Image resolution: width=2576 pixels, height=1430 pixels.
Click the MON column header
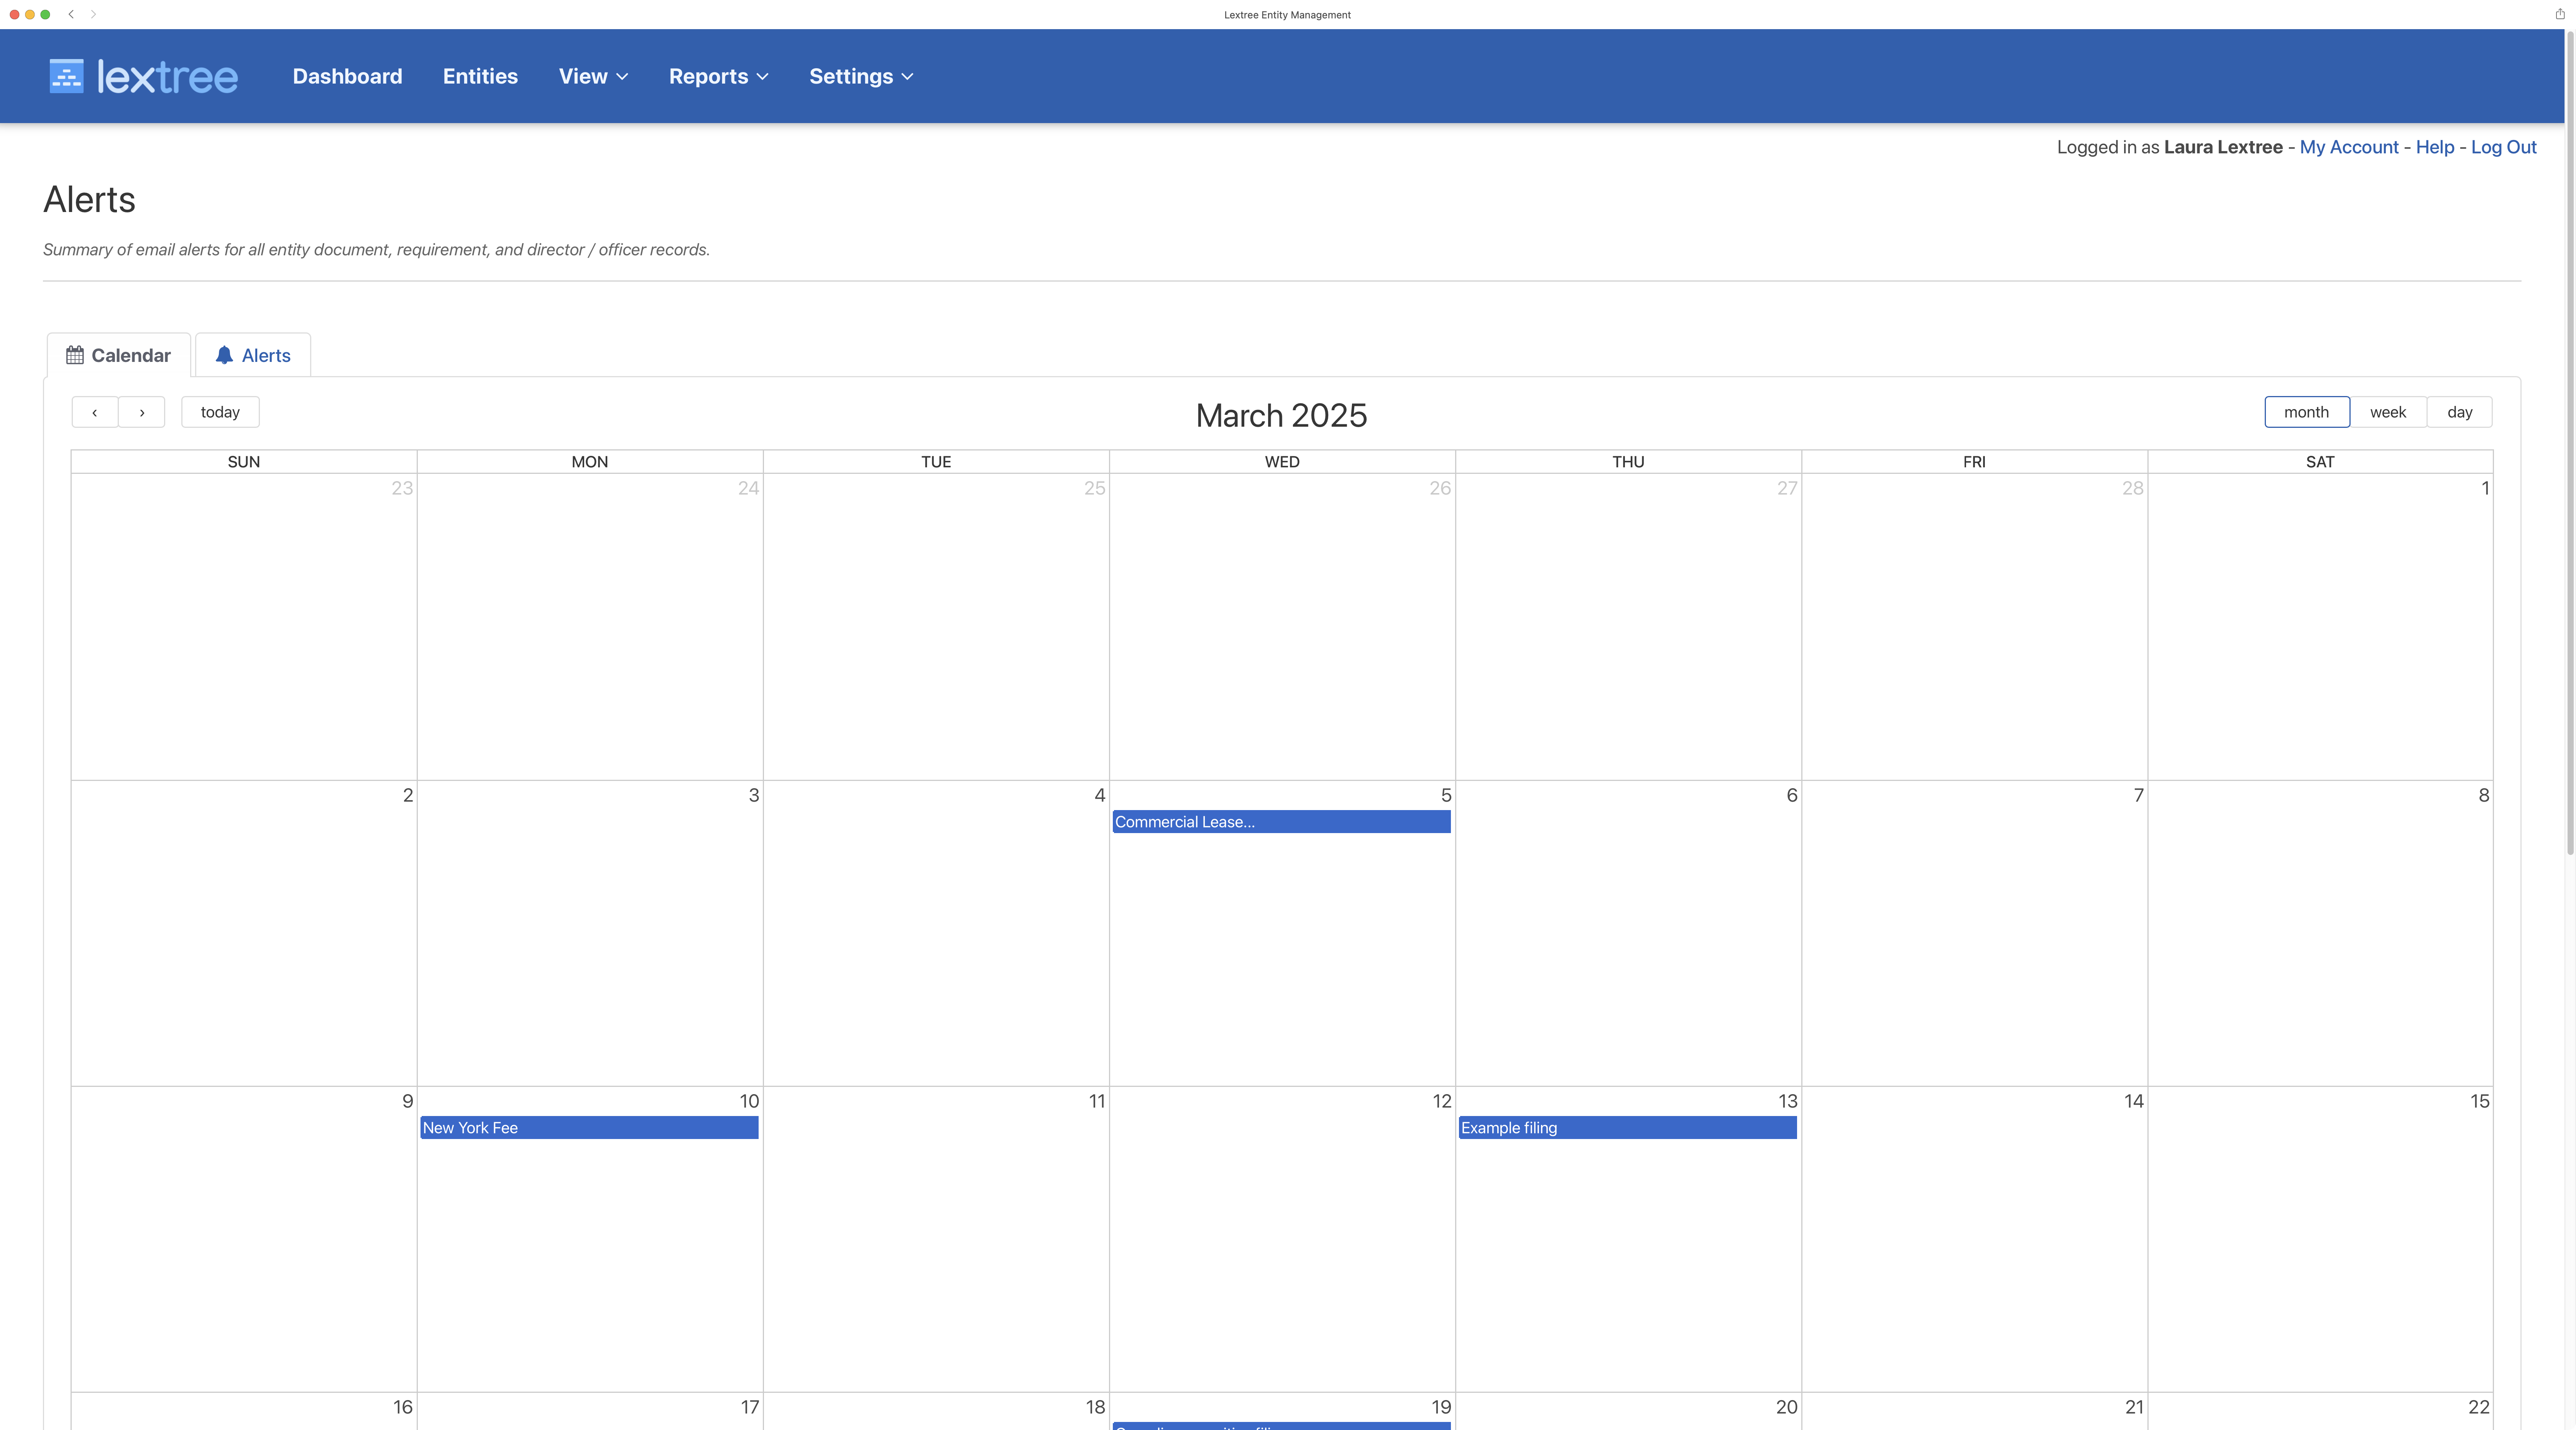coord(590,462)
